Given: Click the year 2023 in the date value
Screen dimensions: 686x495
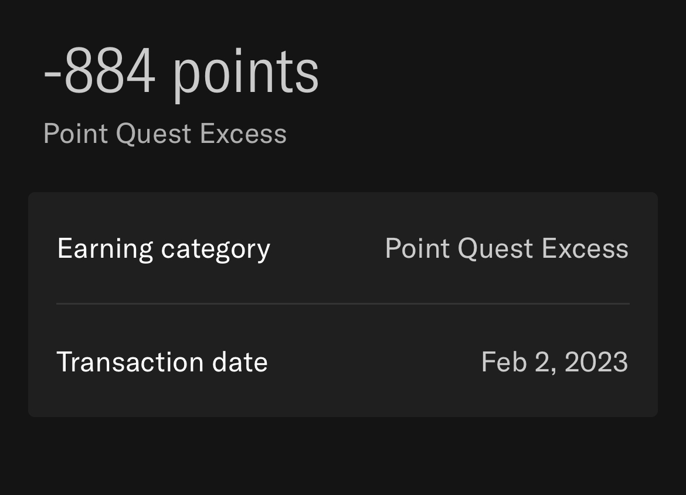Looking at the screenshot, I should (596, 361).
